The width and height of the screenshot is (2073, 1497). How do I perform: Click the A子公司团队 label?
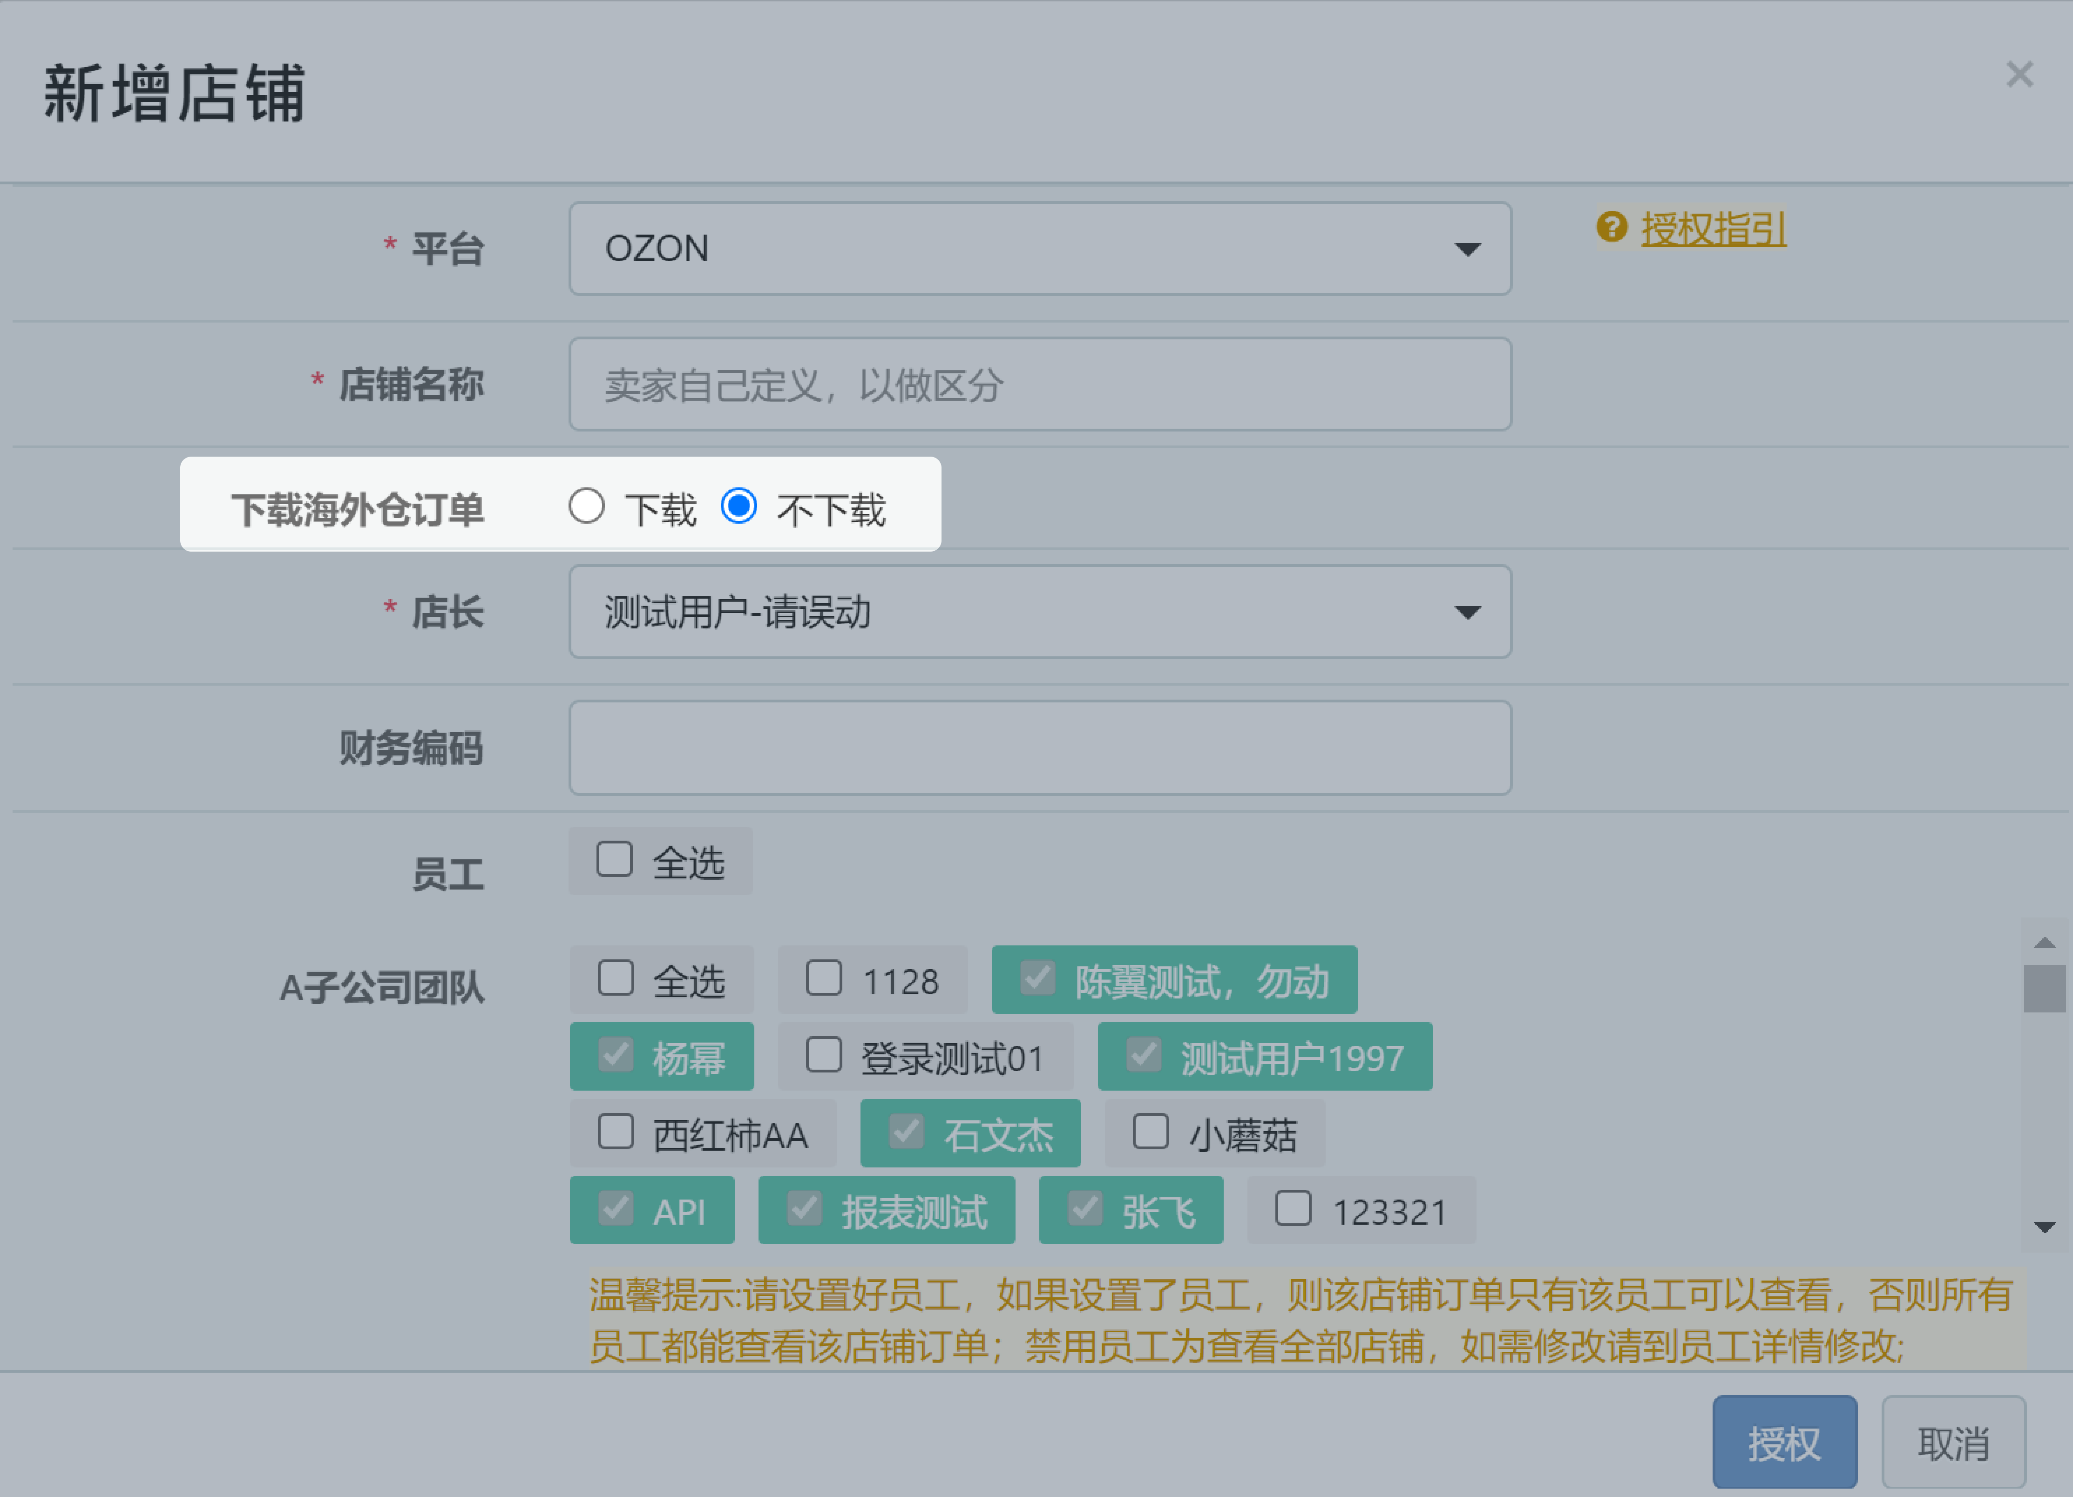[382, 988]
